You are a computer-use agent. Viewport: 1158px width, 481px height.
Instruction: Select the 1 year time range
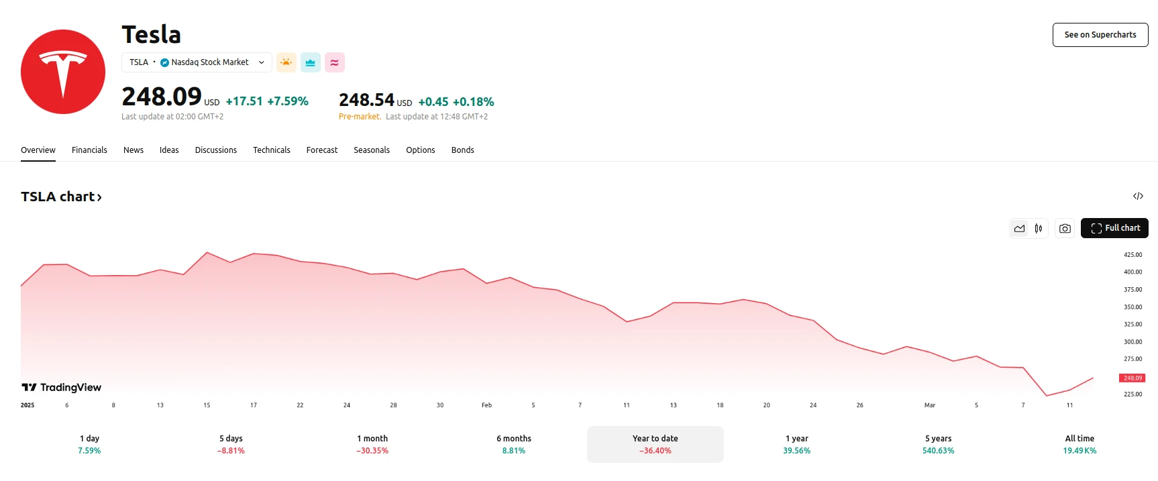click(796, 444)
